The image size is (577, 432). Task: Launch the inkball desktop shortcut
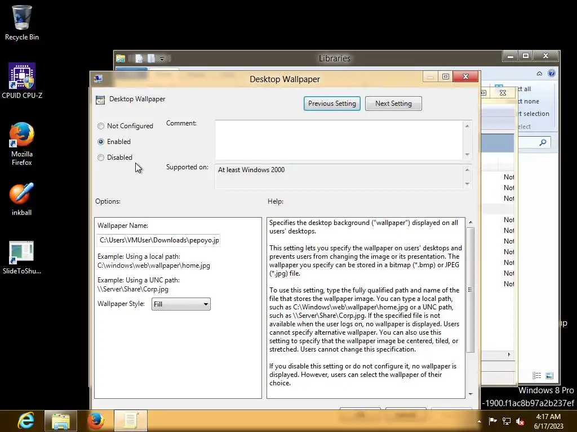22,199
